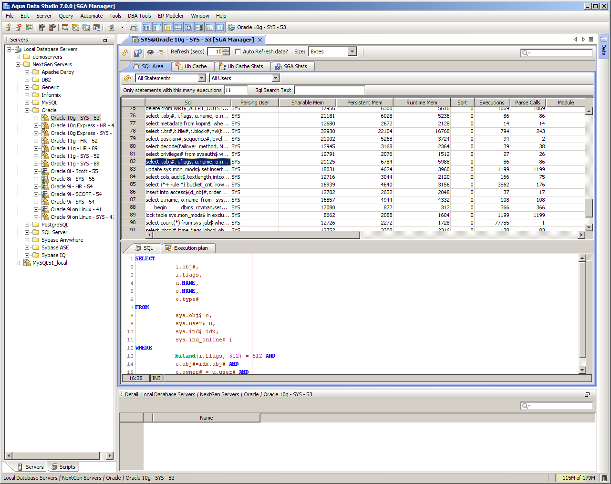Open the Size Bytes dropdown
Image resolution: width=611 pixels, height=484 pixels.
coord(352,51)
